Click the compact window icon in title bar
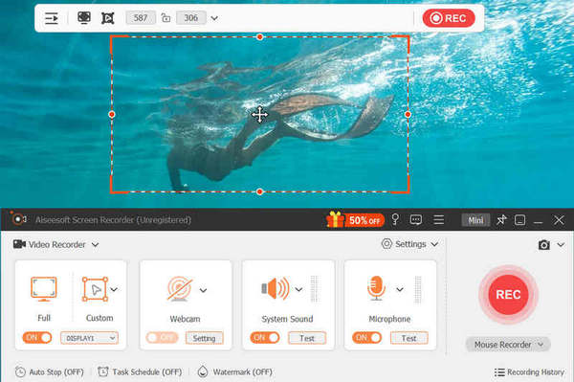Viewport: 574px width, 382px height. pyautogui.click(x=519, y=220)
